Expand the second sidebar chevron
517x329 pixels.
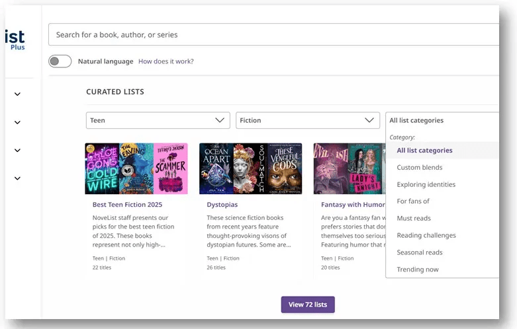pyautogui.click(x=17, y=122)
